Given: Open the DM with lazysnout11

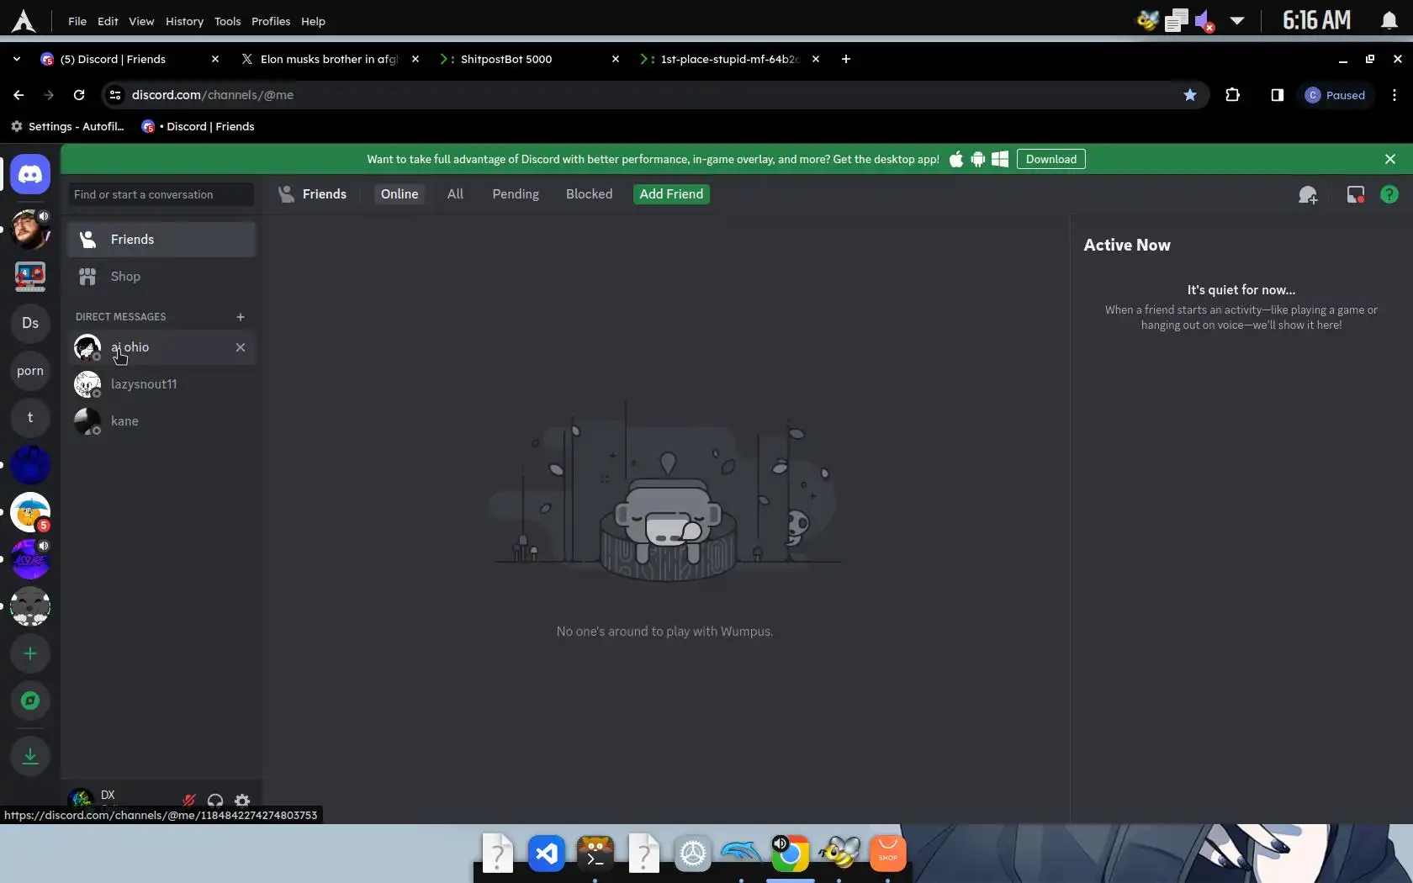Looking at the screenshot, I should click(161, 384).
